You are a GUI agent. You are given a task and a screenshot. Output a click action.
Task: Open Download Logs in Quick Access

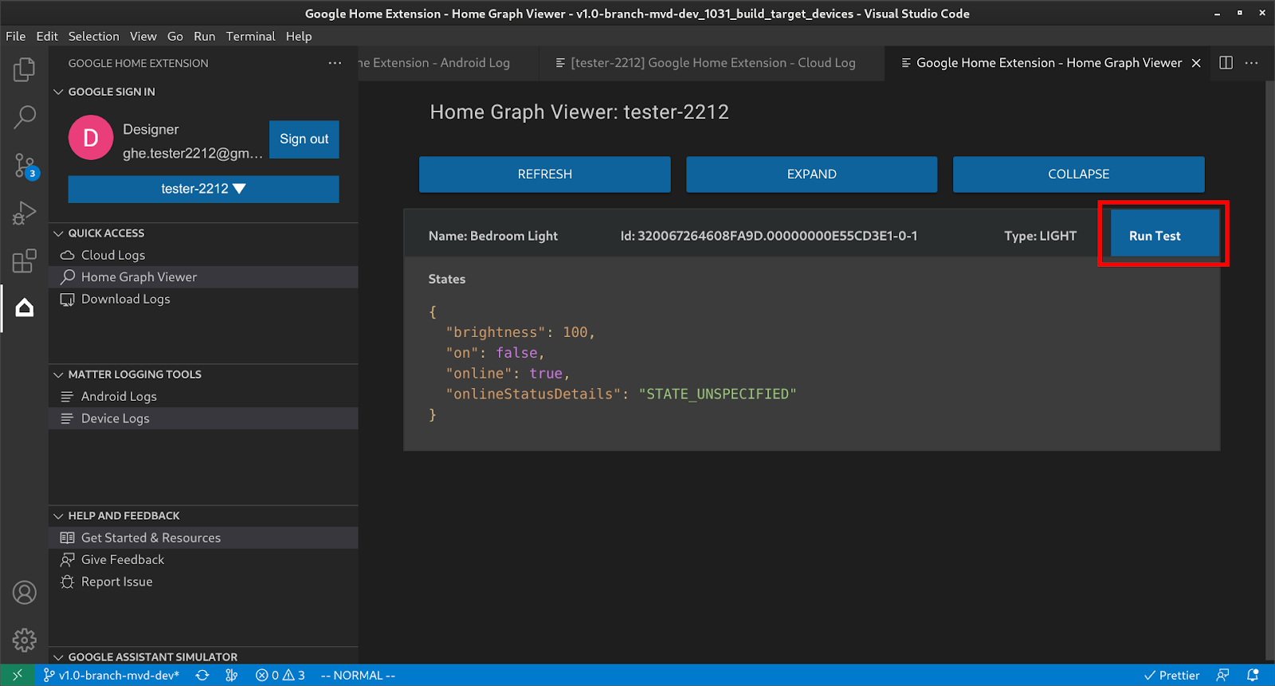125,299
